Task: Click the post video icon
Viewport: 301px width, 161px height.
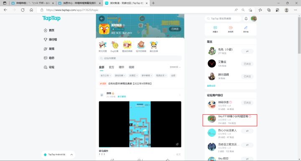Action: pyautogui.click(x=230, y=28)
